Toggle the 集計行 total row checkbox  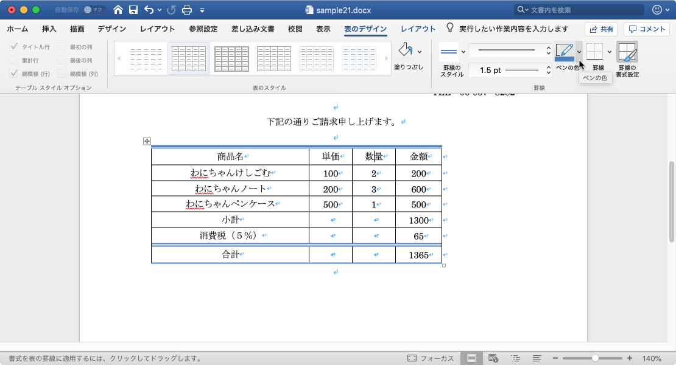(14, 60)
